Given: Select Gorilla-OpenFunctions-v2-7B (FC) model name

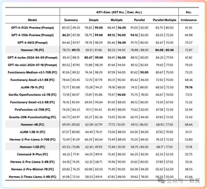Looking at the screenshot, I should click(32, 95).
